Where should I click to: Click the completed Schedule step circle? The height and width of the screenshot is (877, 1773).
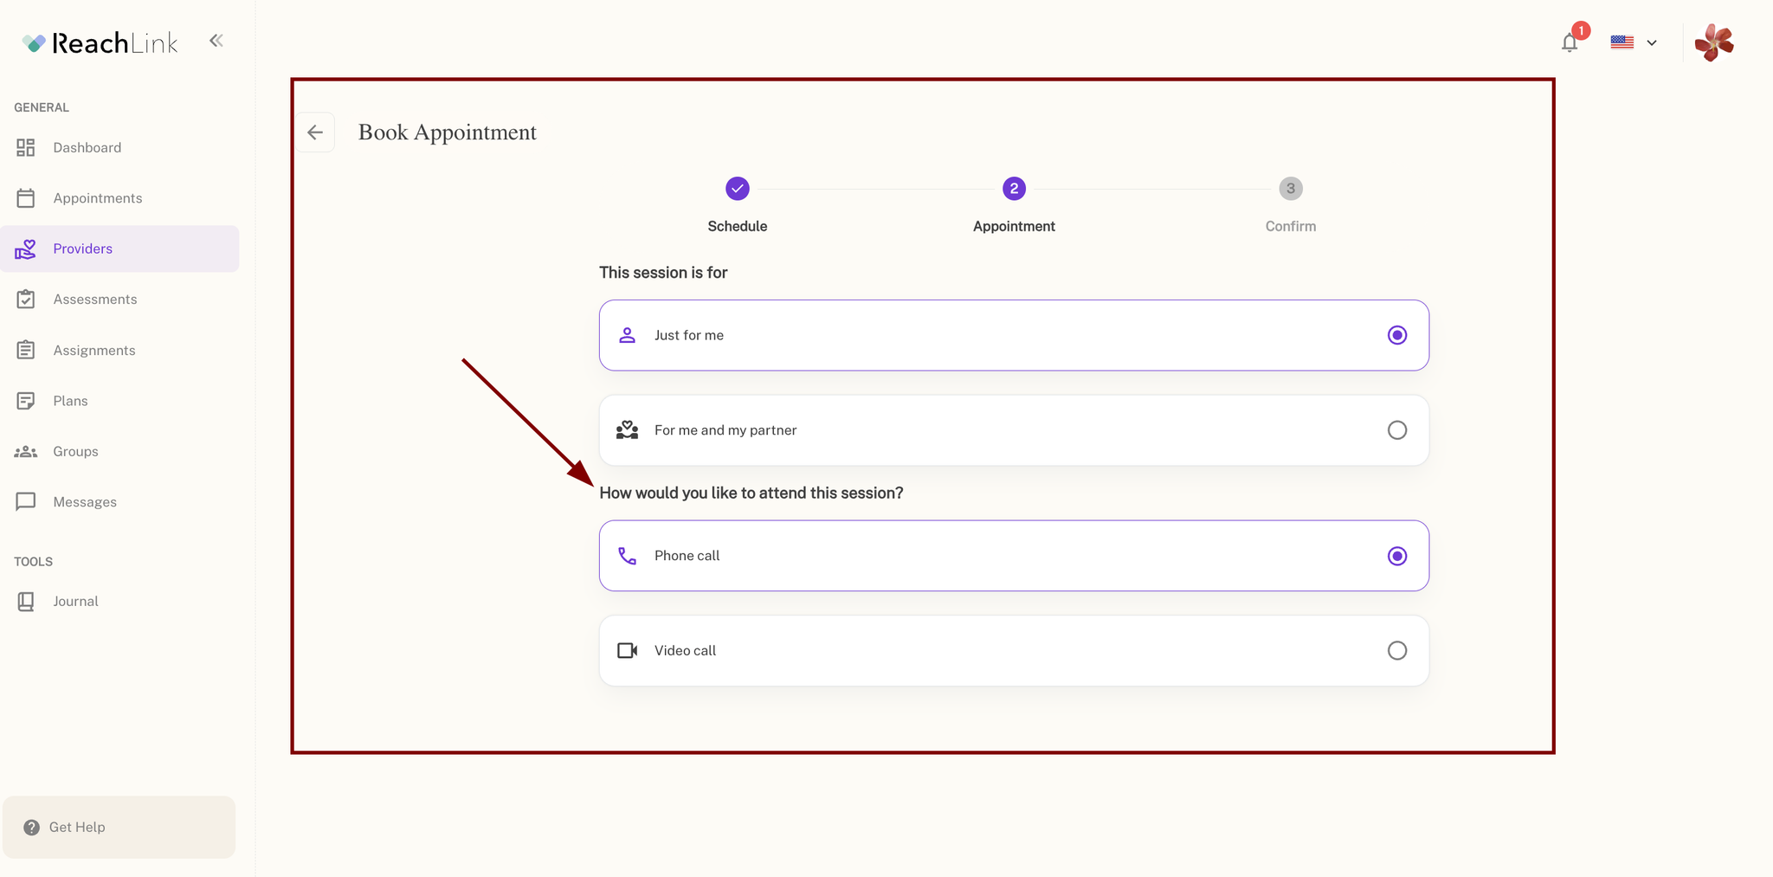point(738,189)
